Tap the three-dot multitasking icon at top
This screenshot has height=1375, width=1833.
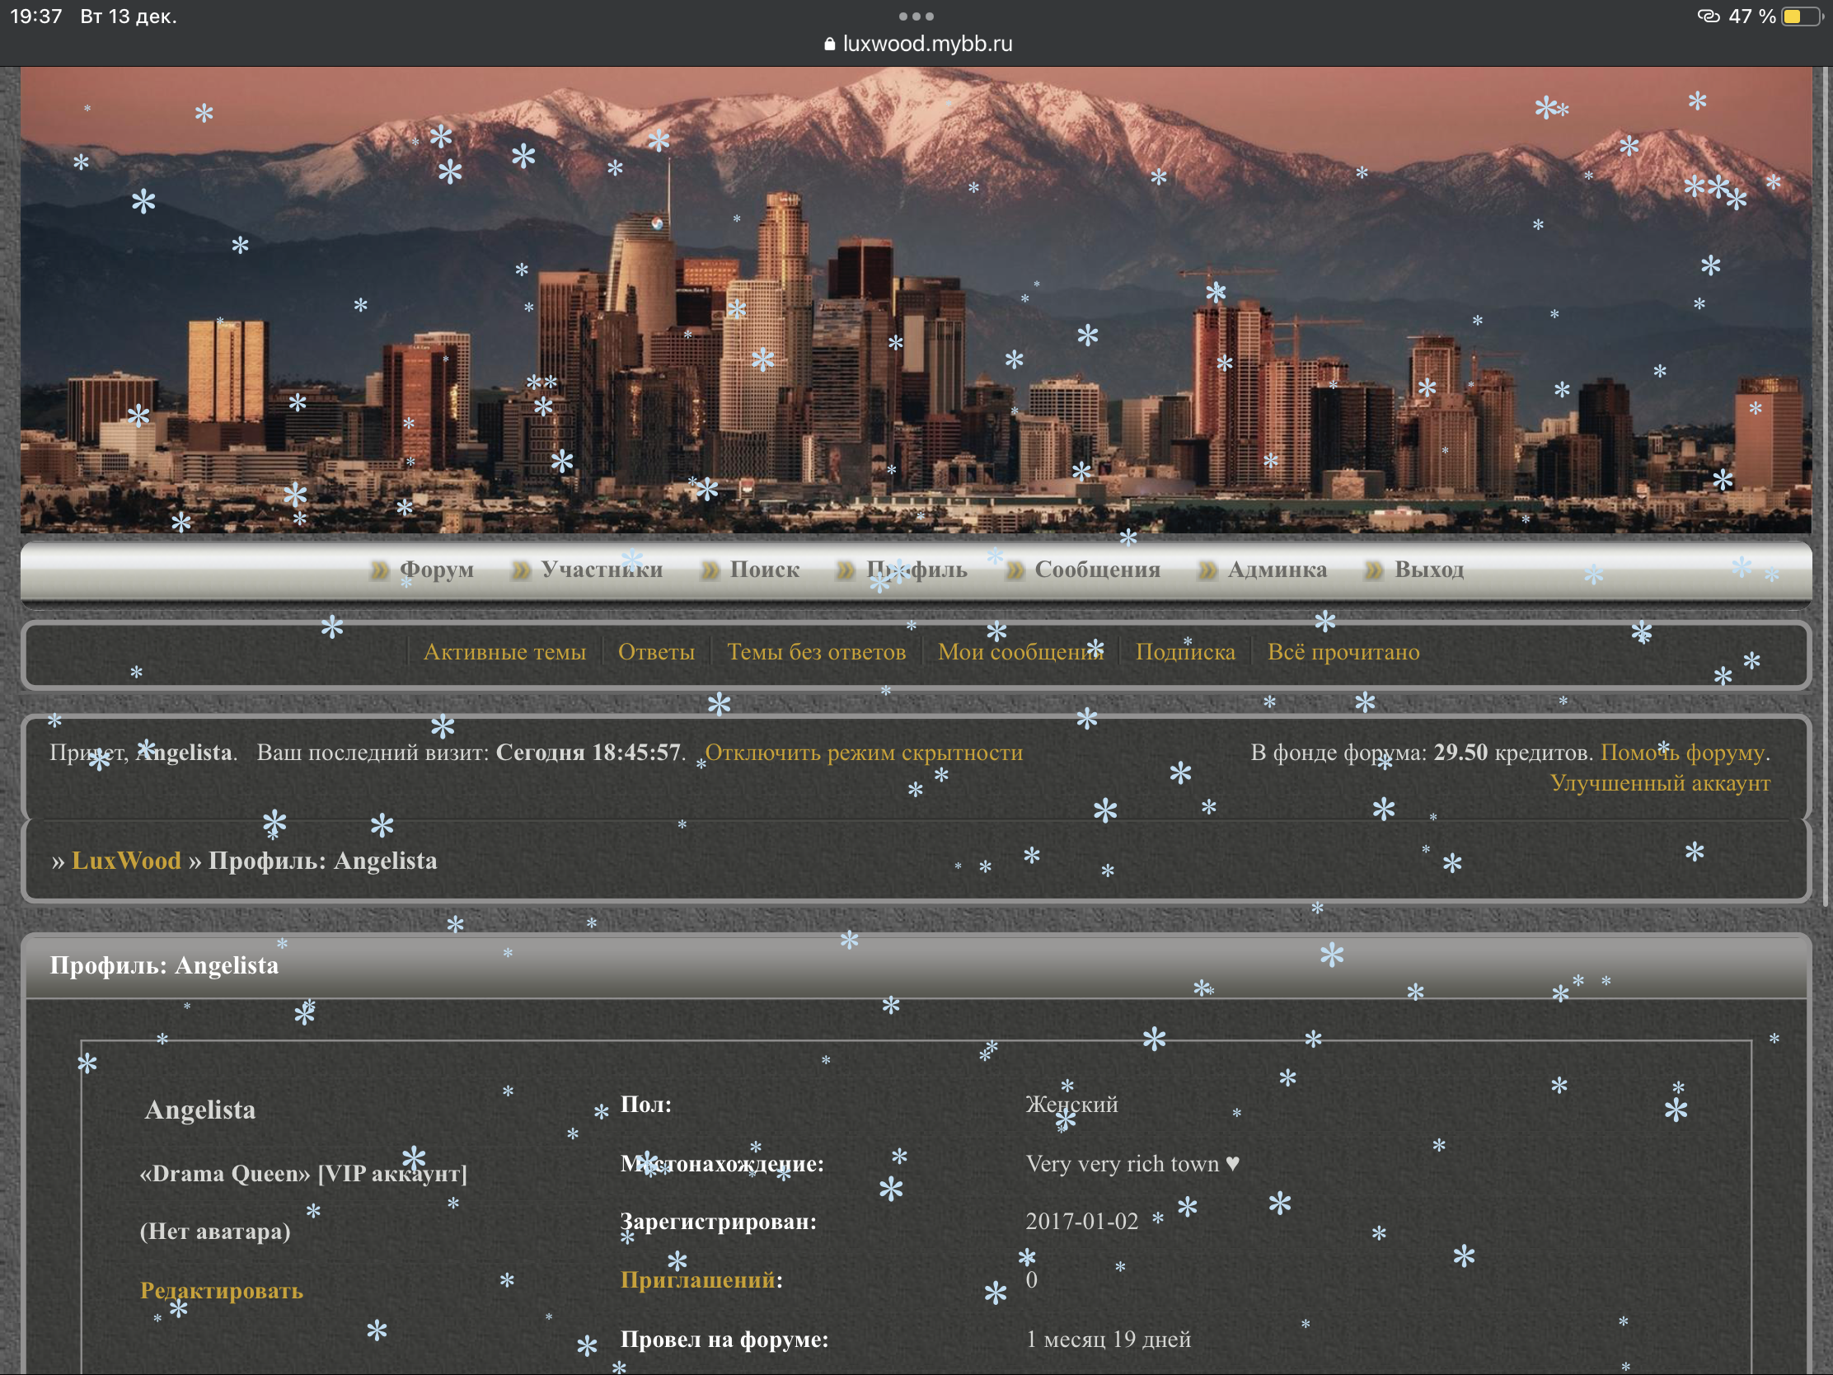click(916, 16)
